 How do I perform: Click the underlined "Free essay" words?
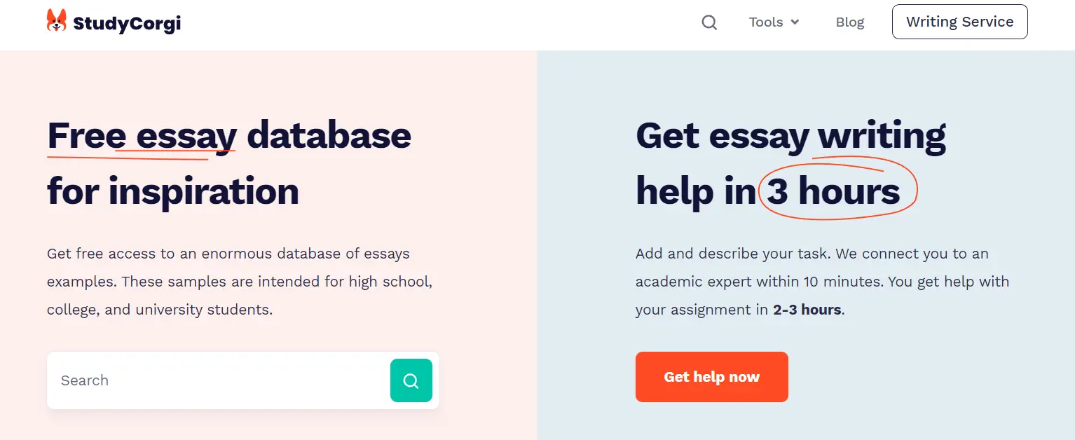(x=142, y=135)
